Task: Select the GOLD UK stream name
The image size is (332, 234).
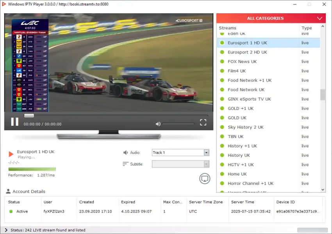Action: click(237, 118)
